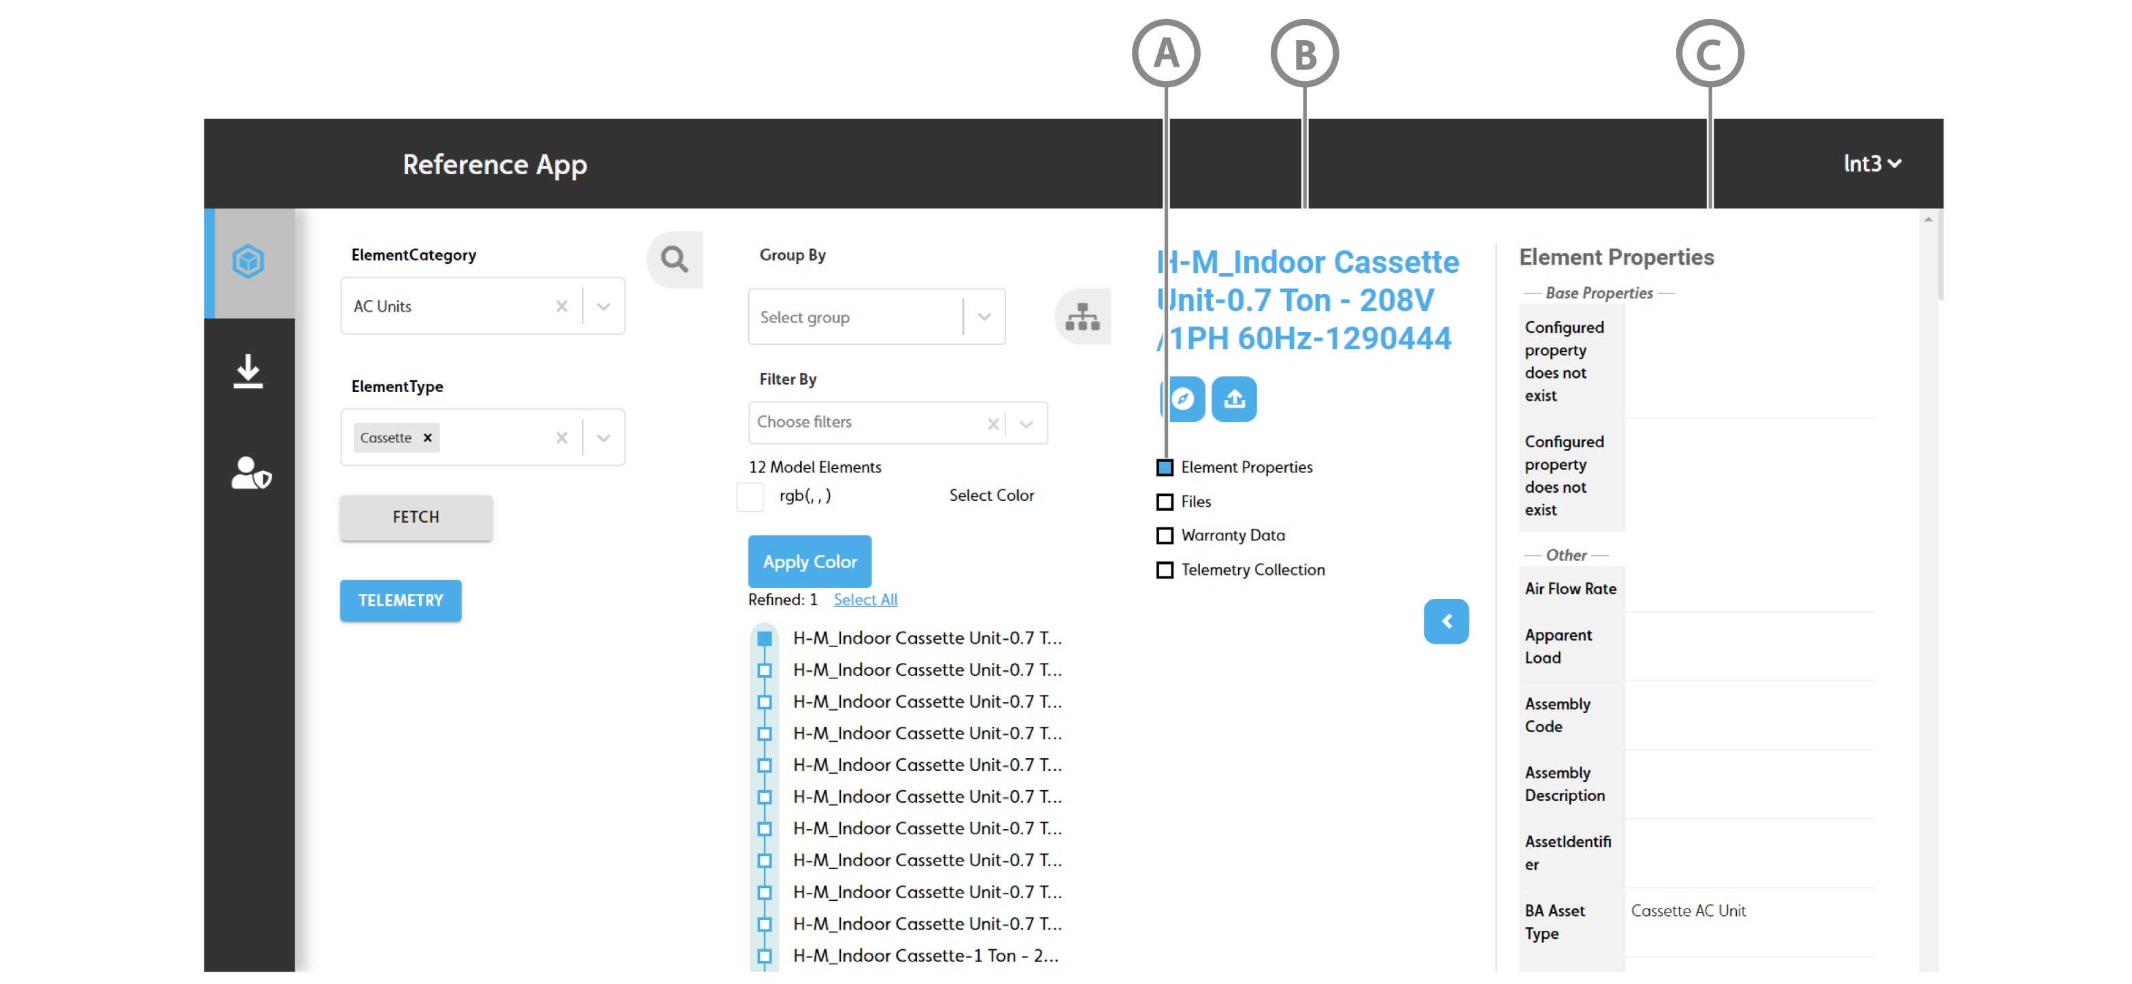Click the rgb color swatch box

[750, 497]
